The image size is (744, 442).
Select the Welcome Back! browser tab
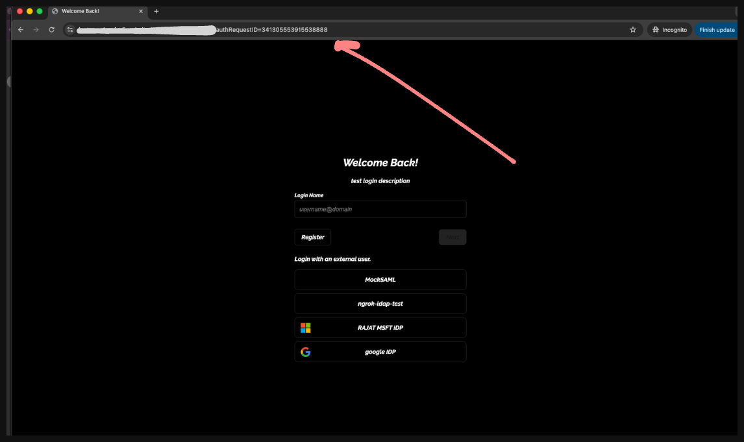[x=98, y=11]
